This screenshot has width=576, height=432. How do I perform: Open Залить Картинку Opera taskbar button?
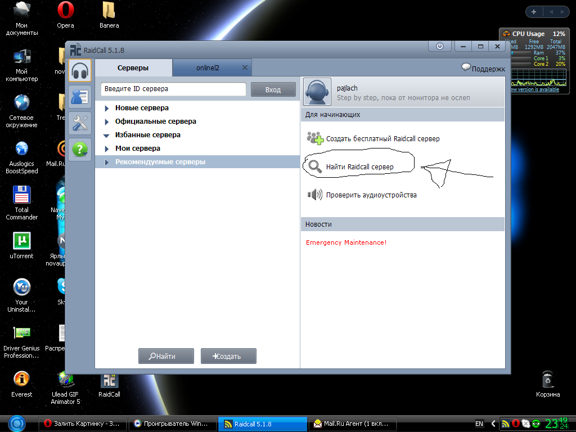tap(83, 424)
